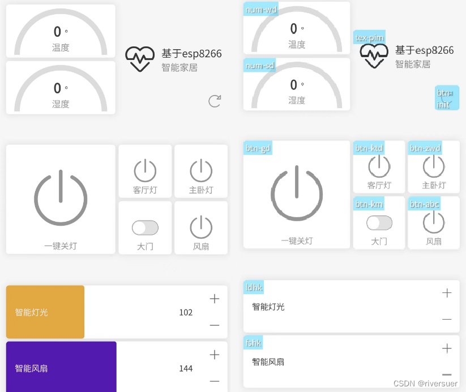Click the heartbeat icon in left panel
Viewport: 466px width, 392px height.
point(140,59)
